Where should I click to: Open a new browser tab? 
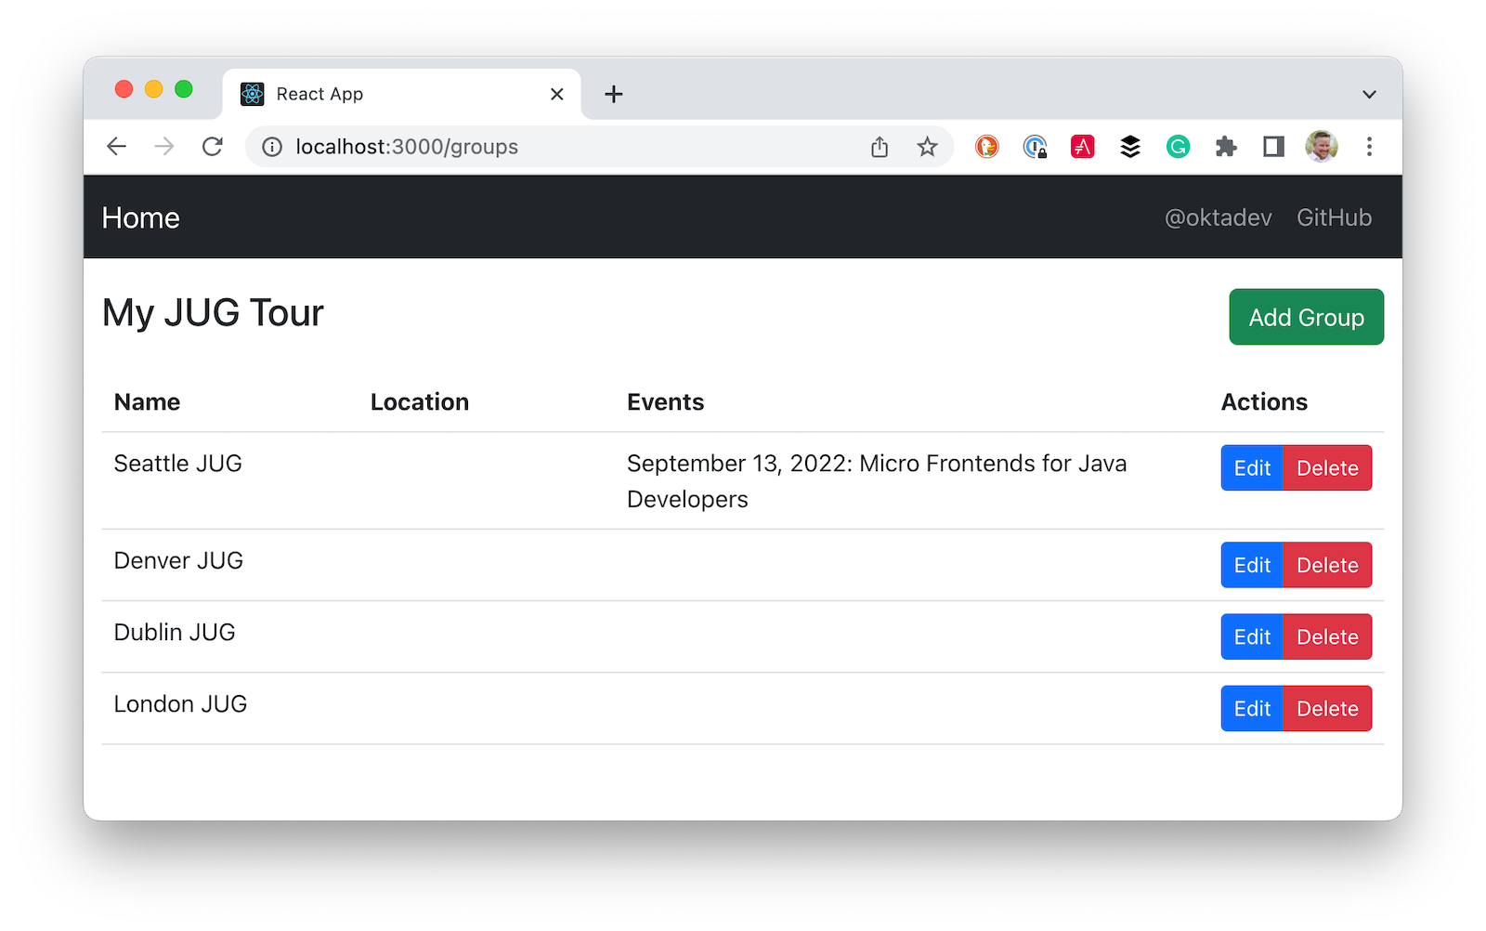click(614, 94)
